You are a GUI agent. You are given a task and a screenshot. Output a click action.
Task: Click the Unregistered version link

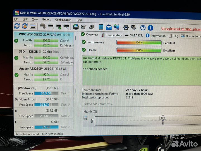[181, 29]
